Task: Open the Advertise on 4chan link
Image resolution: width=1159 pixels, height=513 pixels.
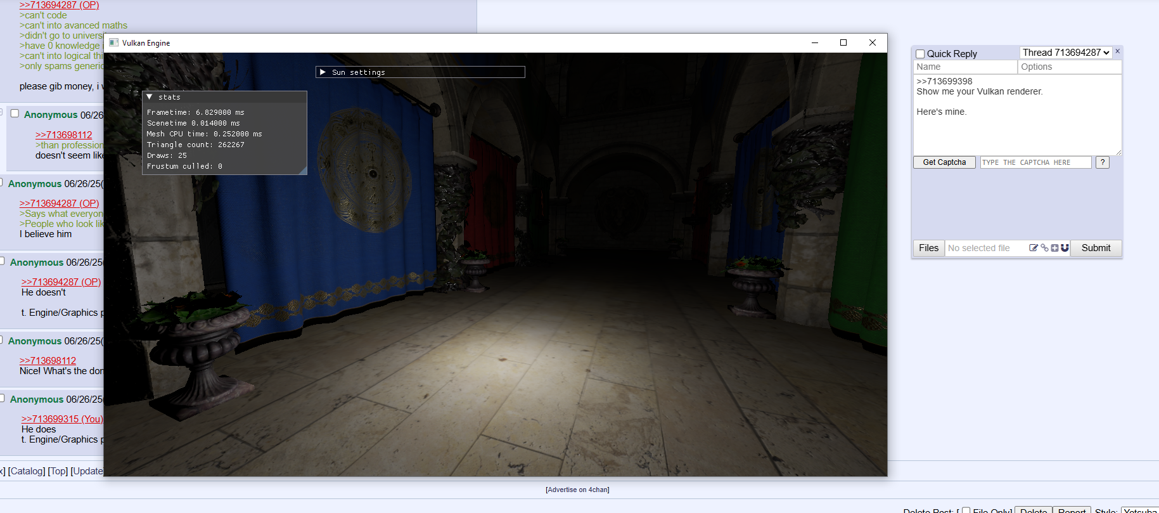Action: point(577,490)
